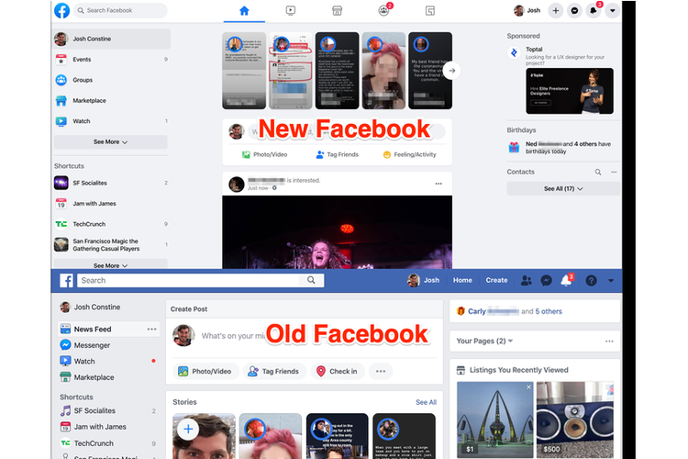Open the Watch video tab in top navigation
This screenshot has width=688, height=459.
290,11
